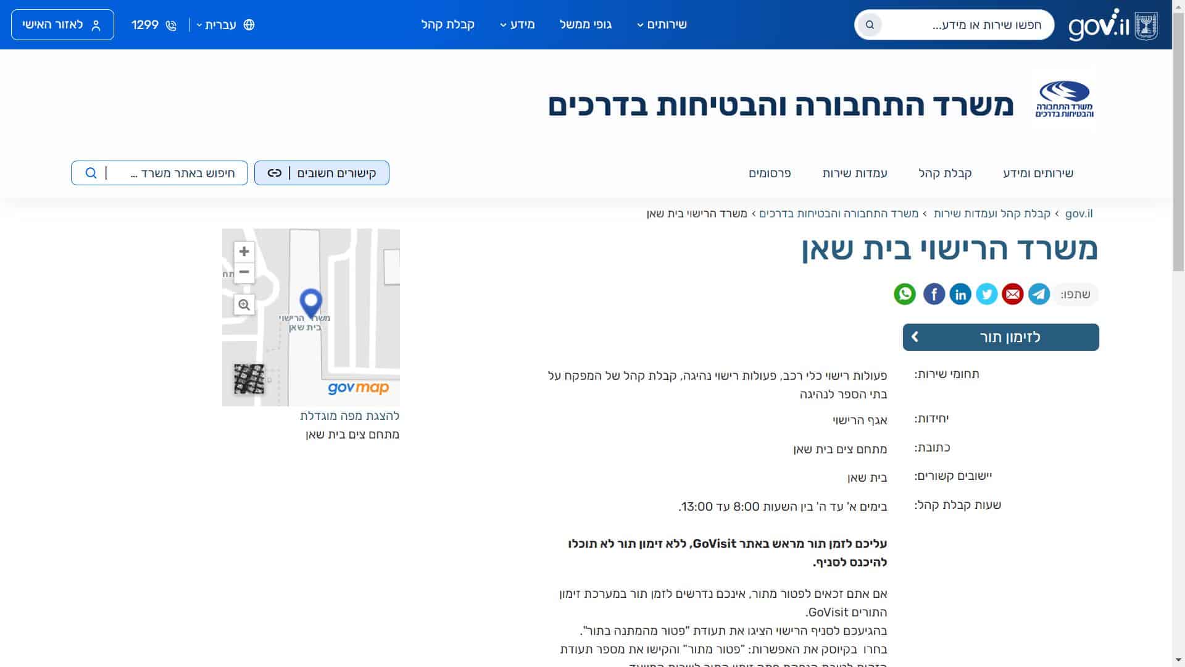This screenshot has width=1185, height=667.
Task: Share page via WhatsApp icon
Action: (x=905, y=294)
